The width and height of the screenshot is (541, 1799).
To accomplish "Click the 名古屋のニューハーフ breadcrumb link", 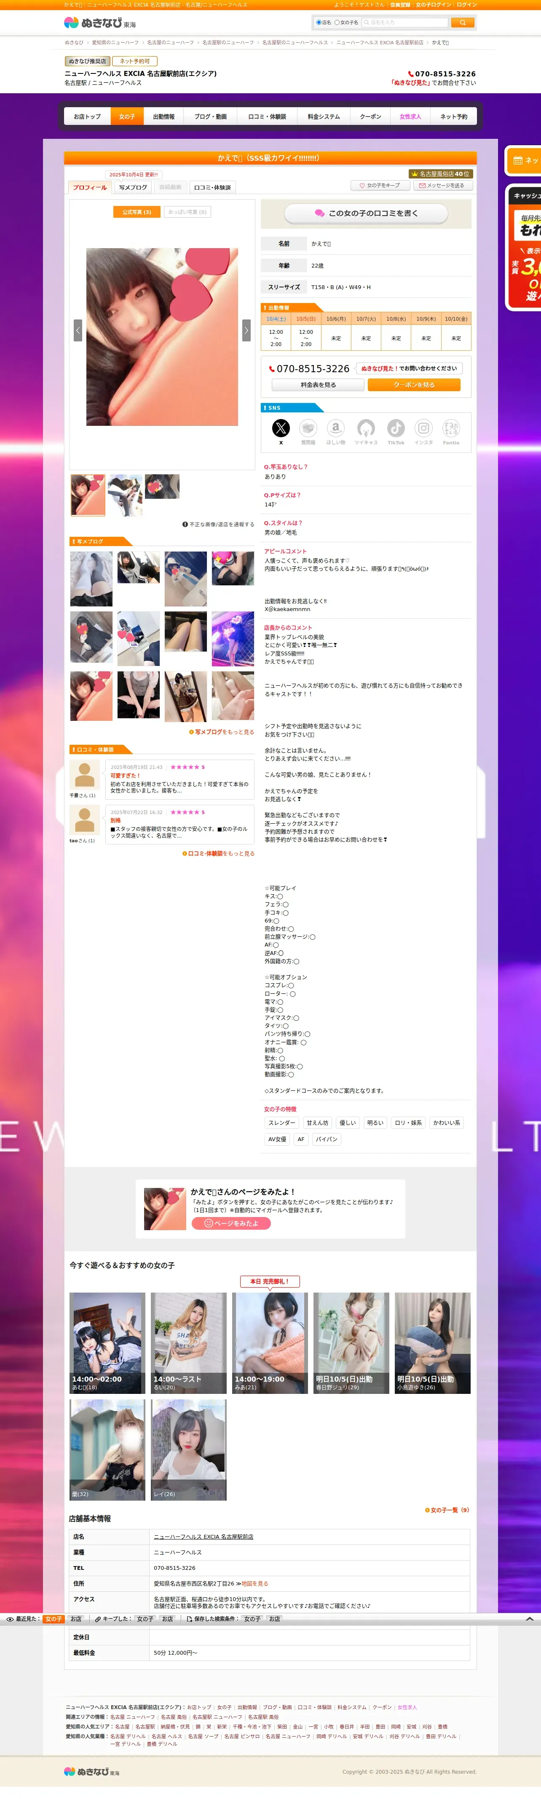I will click(170, 43).
